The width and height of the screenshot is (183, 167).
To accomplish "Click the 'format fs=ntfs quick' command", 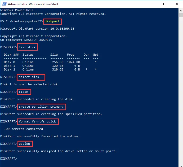I will coord(37,121).
